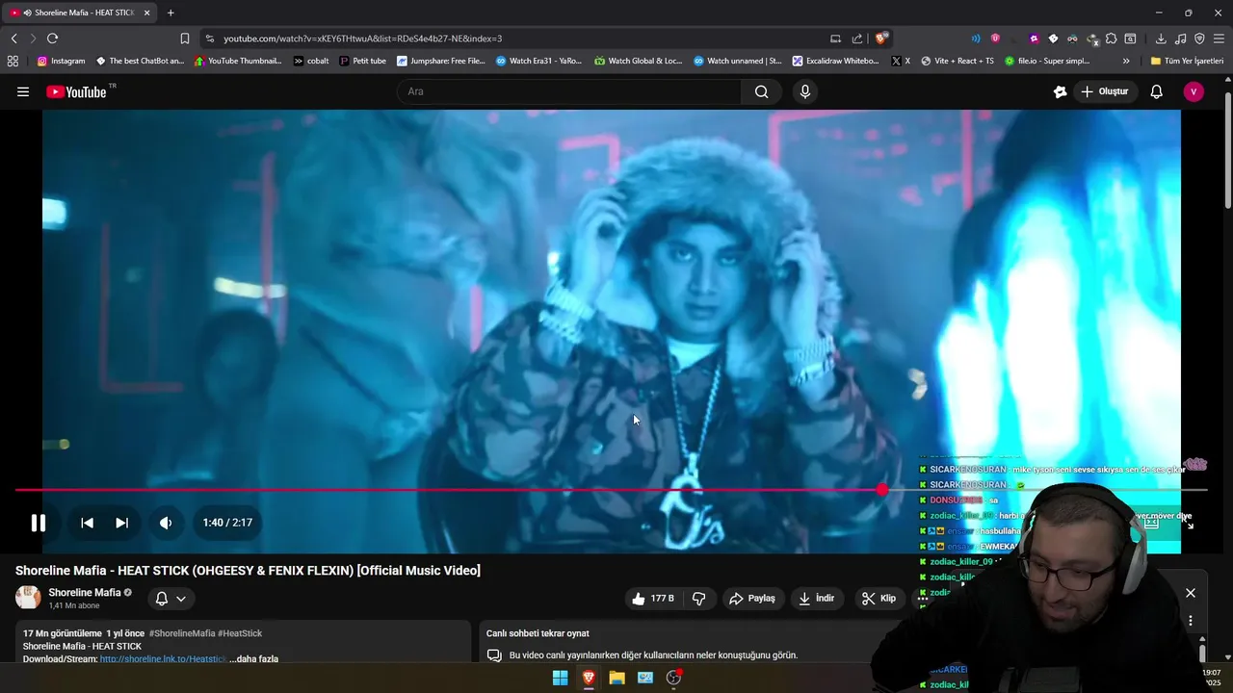Mute the video with the volume icon
Image resolution: width=1233 pixels, height=693 pixels.
pos(166,523)
